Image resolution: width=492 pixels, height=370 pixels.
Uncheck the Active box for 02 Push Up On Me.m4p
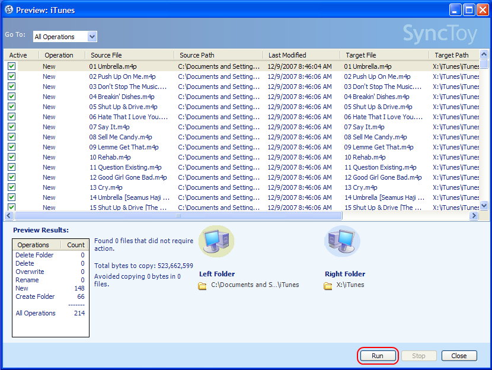12,76
